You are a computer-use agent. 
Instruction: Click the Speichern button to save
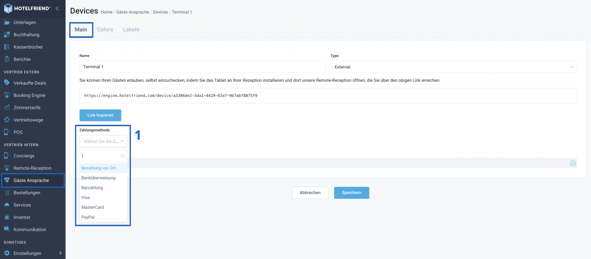click(x=351, y=192)
